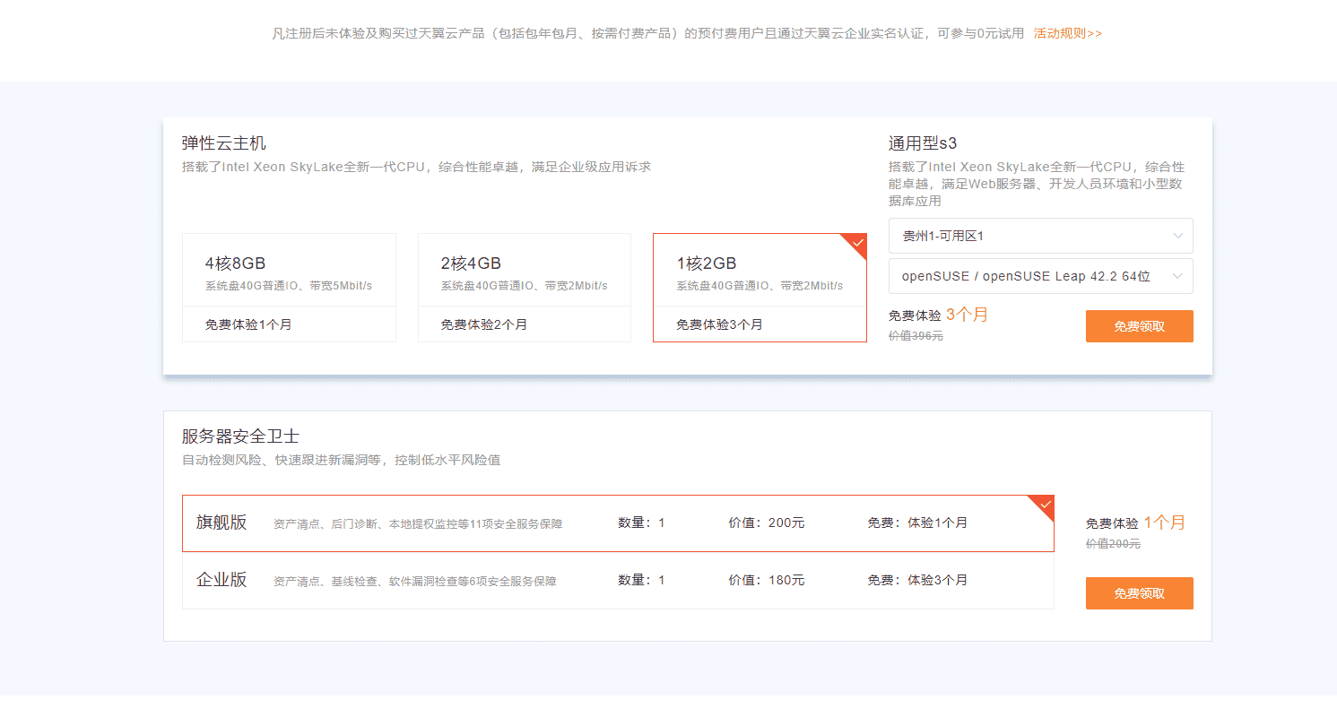Screen dimensions: 1337x717
Task: Click the 弹性云主机 heading
Action: click(224, 143)
